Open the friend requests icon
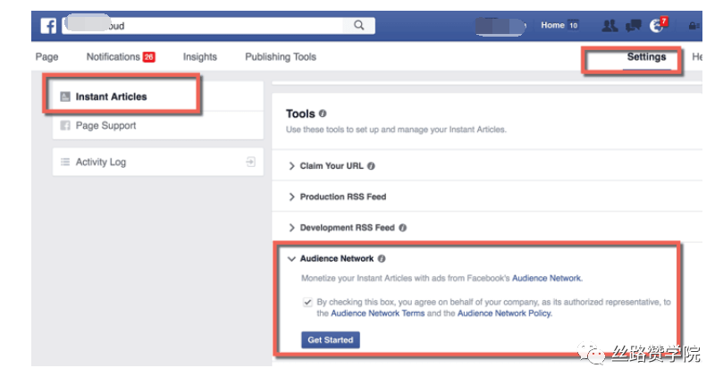The height and width of the screenshot is (385, 723). pyautogui.click(x=610, y=26)
